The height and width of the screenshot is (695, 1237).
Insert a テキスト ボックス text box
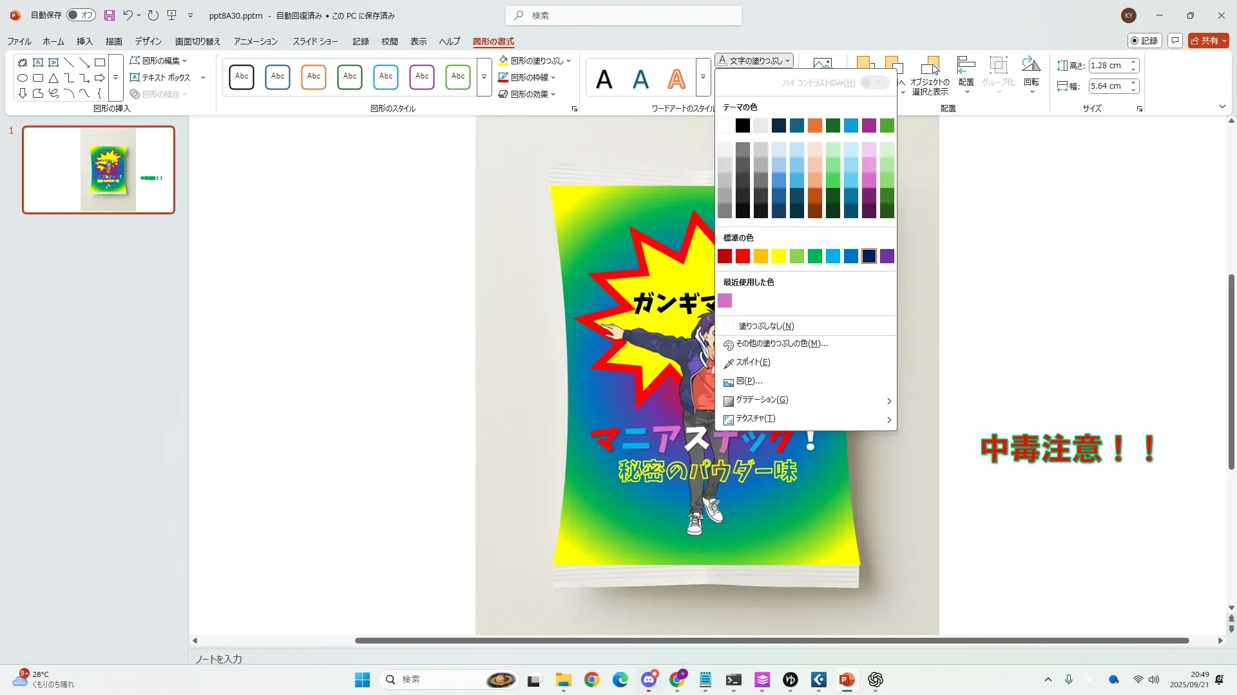point(161,77)
